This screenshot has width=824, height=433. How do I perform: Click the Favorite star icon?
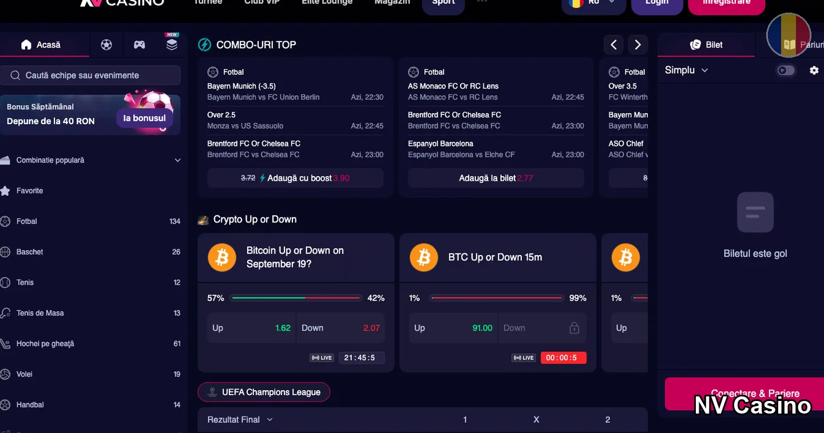point(5,190)
